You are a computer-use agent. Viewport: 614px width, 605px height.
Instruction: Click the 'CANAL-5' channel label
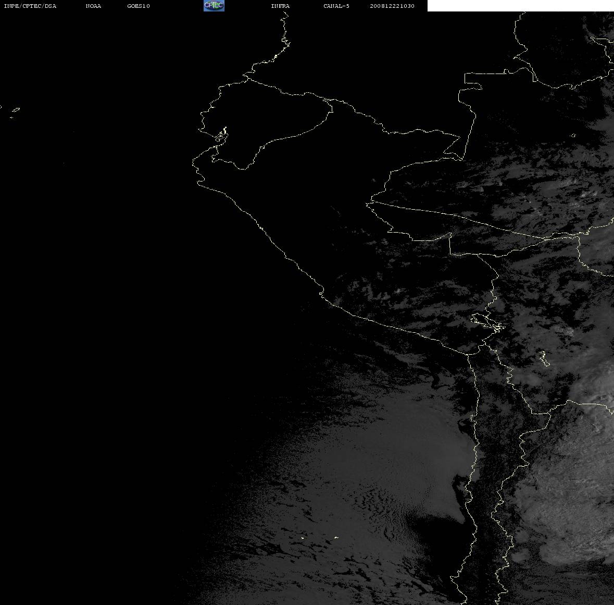[336, 6]
